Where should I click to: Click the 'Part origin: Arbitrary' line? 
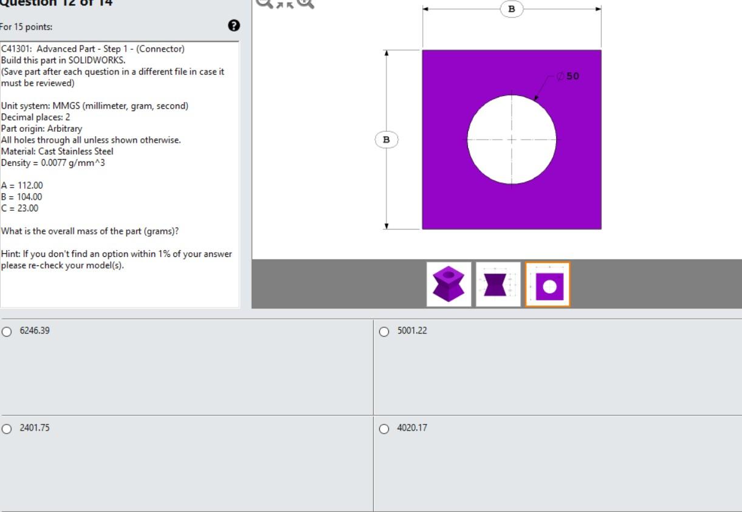tap(41, 129)
